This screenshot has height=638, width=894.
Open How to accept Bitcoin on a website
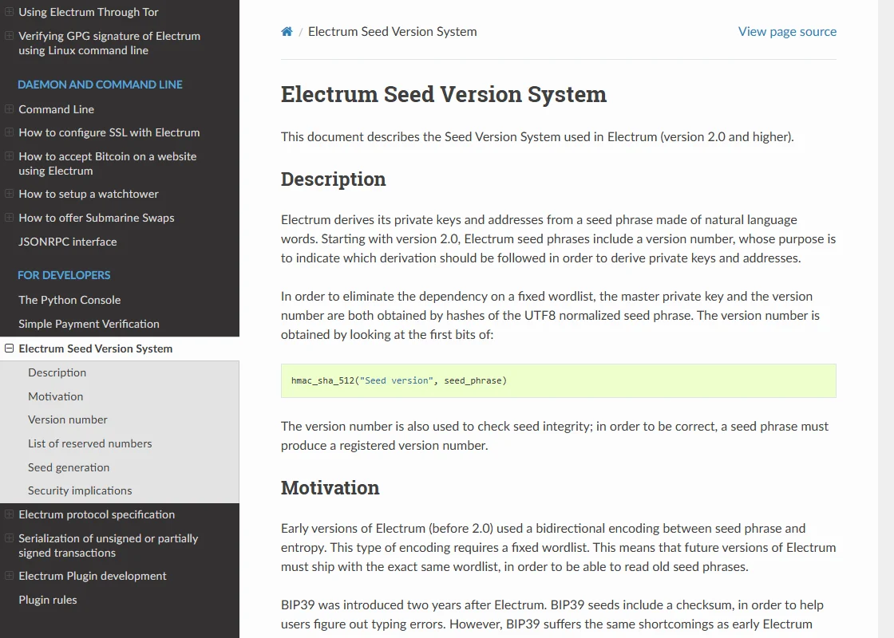point(107,163)
